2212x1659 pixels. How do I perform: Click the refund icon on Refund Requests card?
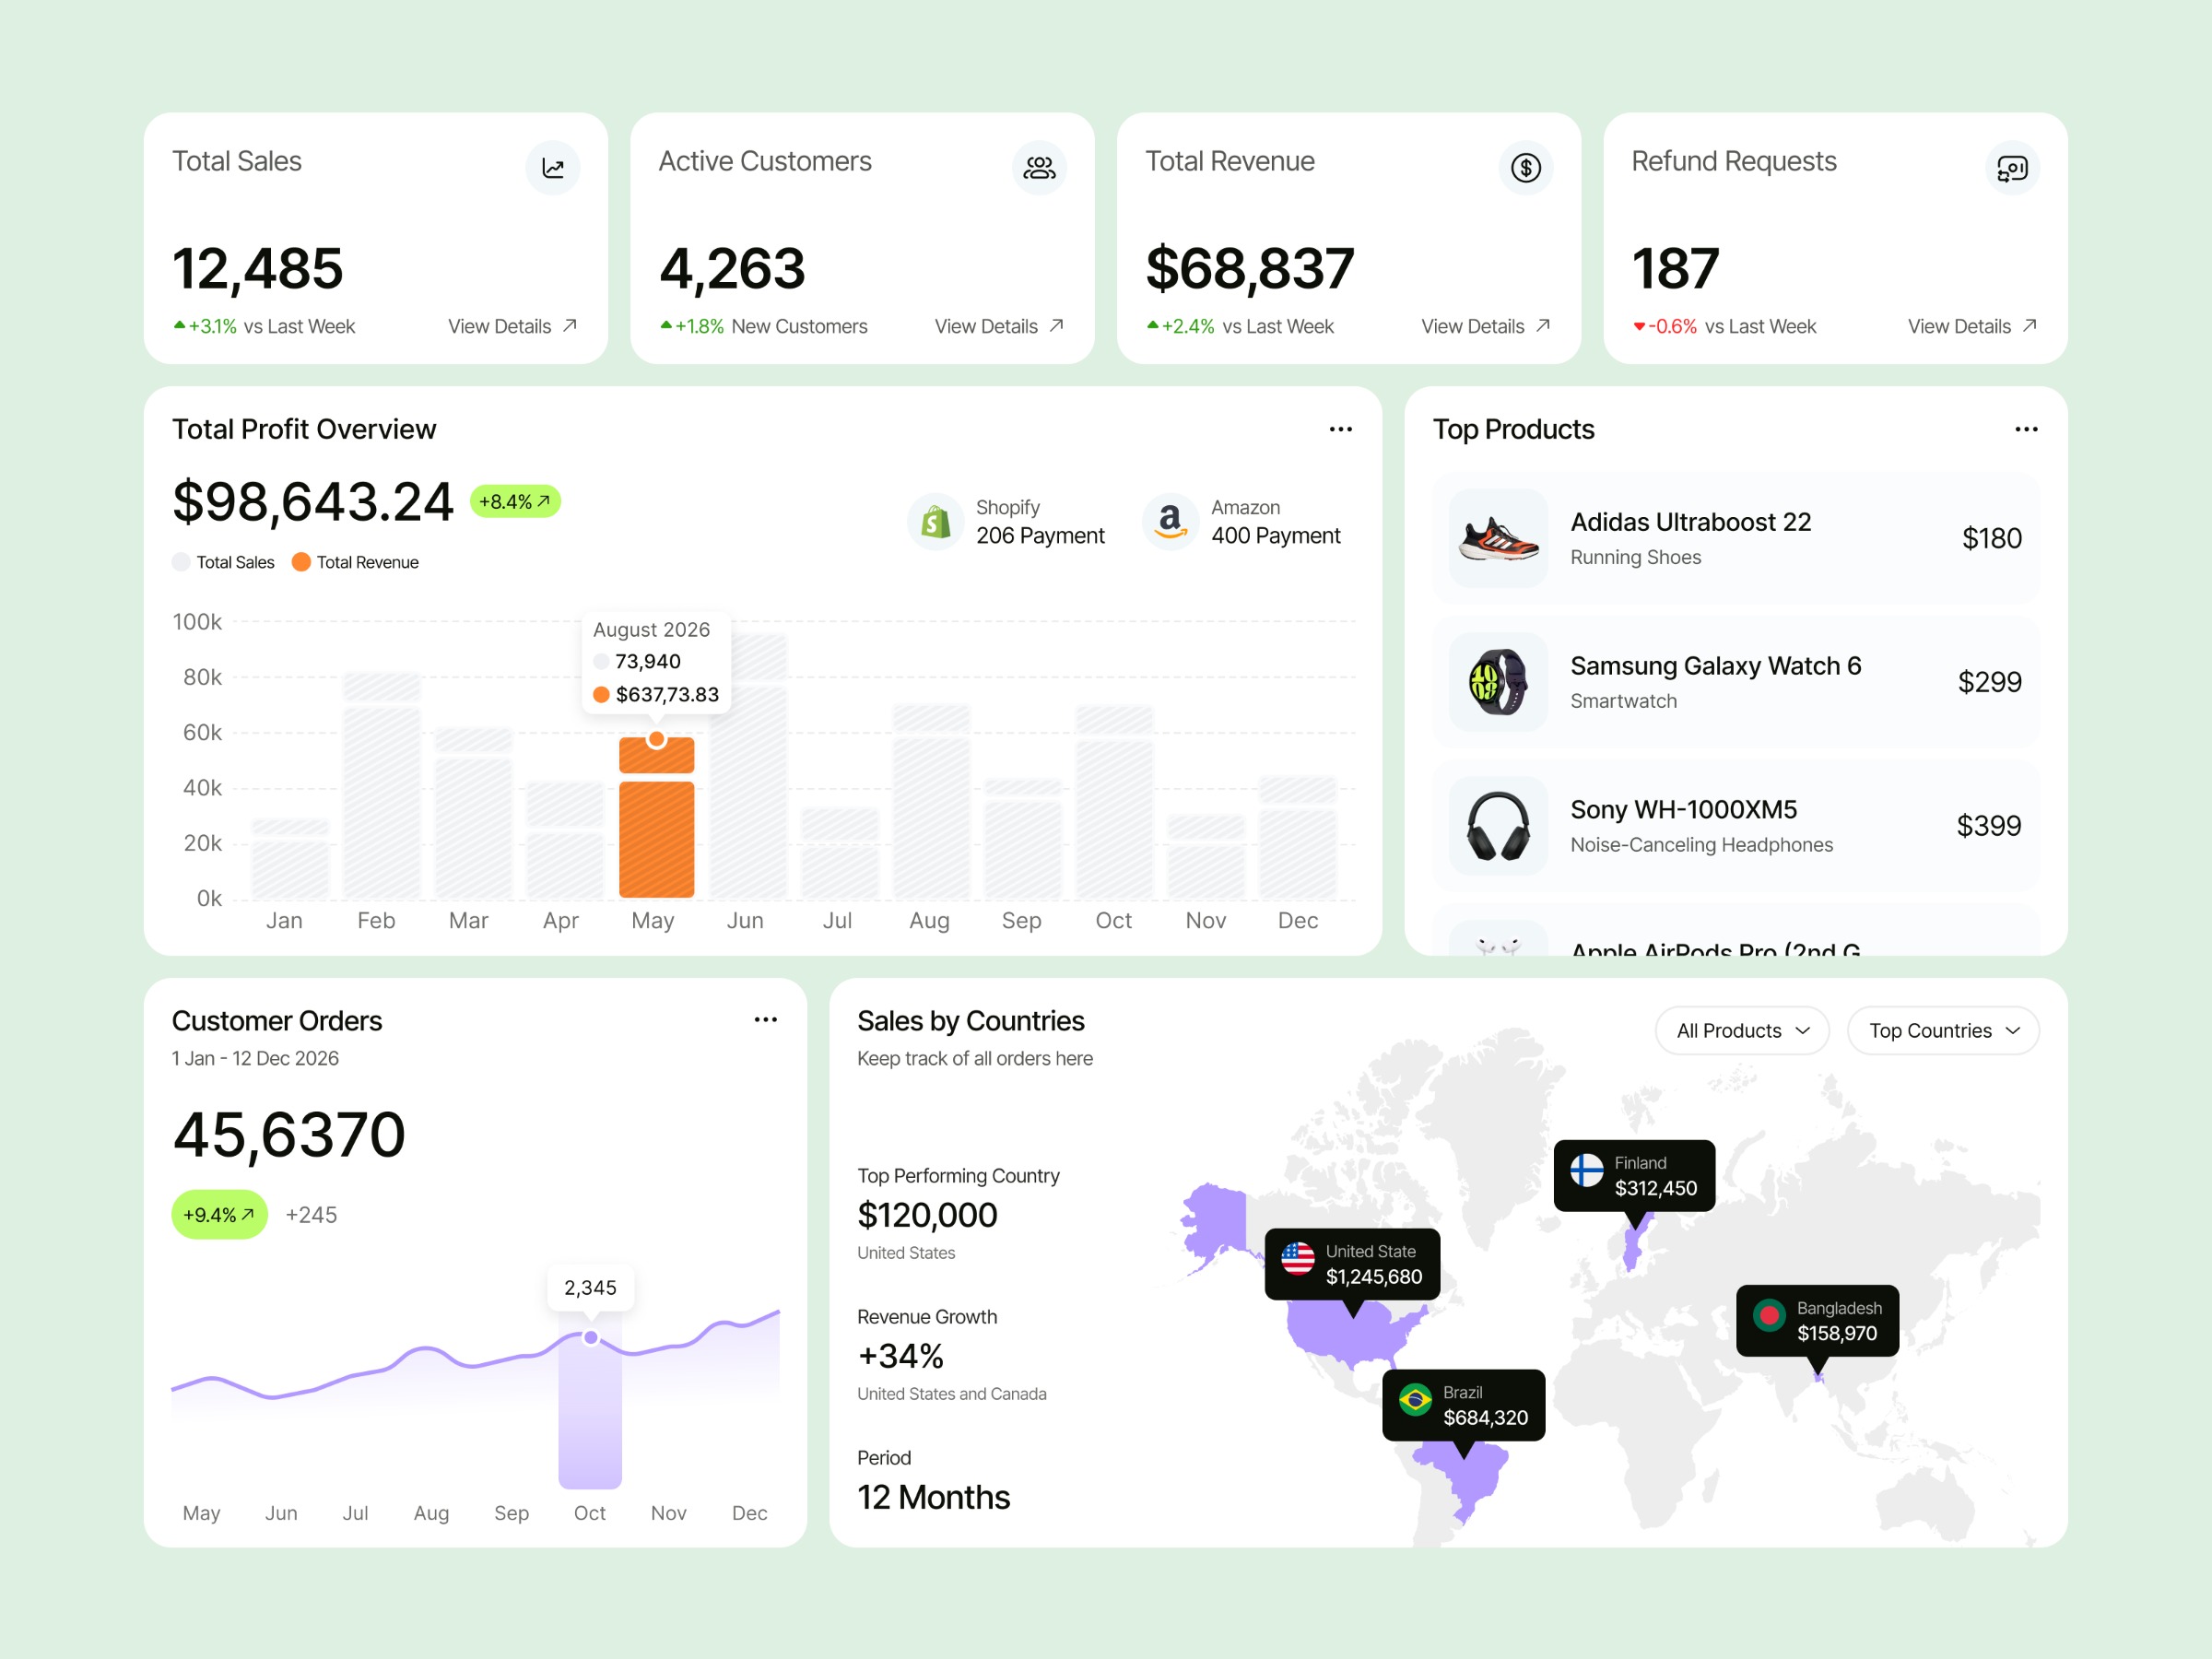point(2012,168)
